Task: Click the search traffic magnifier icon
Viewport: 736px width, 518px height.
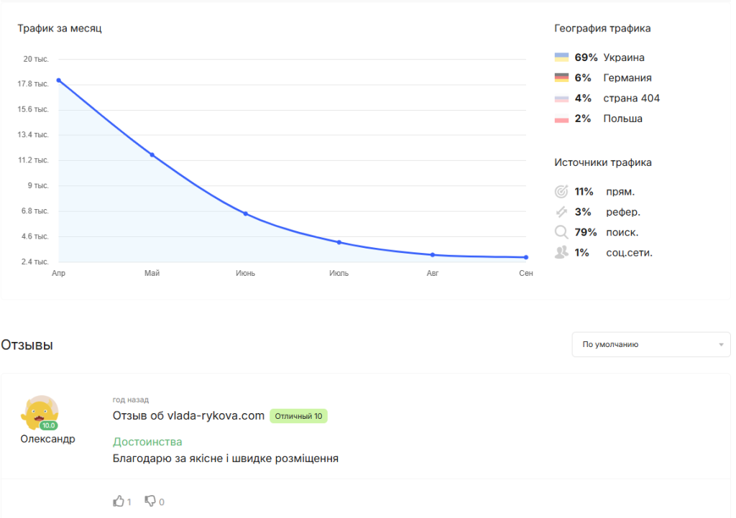Action: click(x=561, y=232)
